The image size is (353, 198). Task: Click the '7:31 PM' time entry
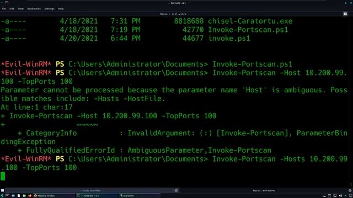tap(125, 21)
